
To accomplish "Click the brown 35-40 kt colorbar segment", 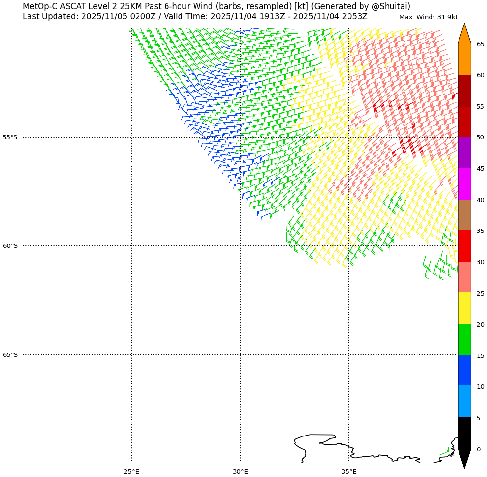I will (x=464, y=215).
